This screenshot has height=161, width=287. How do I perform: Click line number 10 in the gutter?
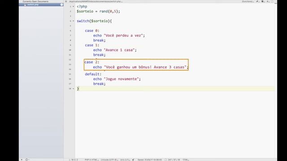pyautogui.click(x=70, y=50)
